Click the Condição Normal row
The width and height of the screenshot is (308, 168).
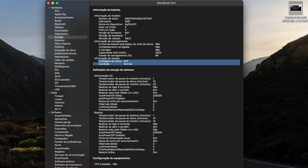click(x=166, y=64)
